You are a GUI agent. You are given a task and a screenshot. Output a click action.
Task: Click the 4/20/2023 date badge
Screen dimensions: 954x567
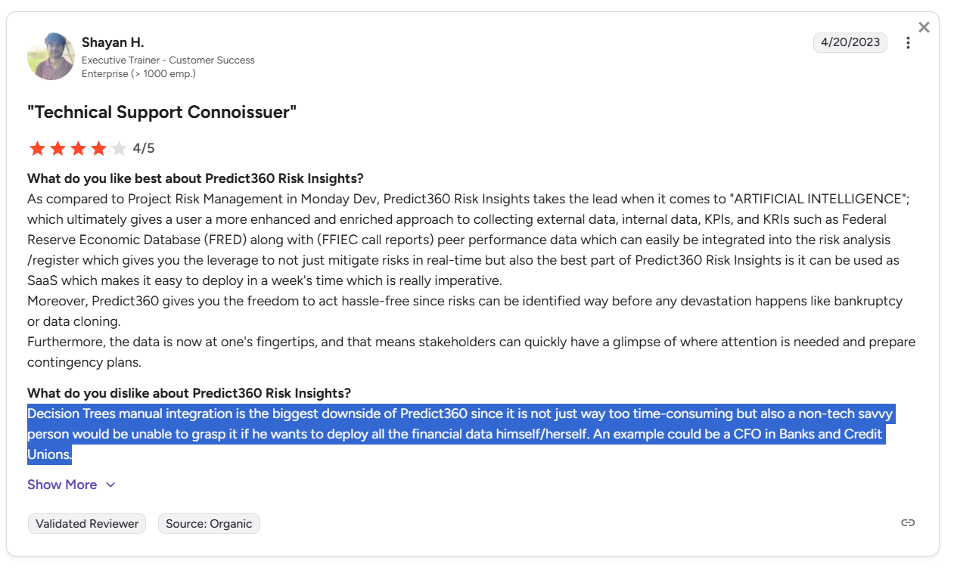[850, 42]
